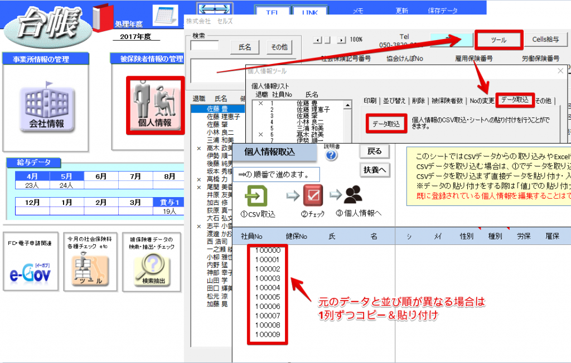Click the その他 search button
Viewport: 571px width, 363px height.
(x=279, y=47)
